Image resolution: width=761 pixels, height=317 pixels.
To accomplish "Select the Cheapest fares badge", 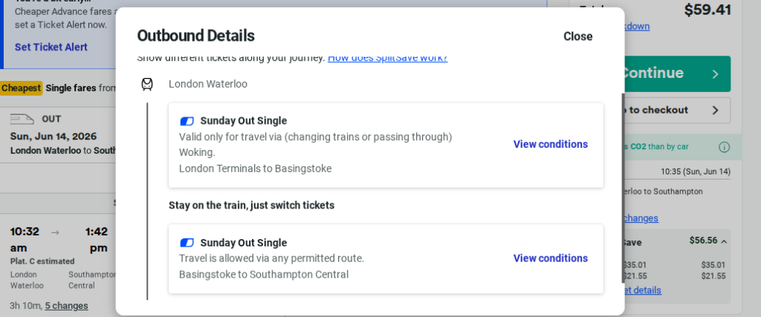I will coord(21,88).
